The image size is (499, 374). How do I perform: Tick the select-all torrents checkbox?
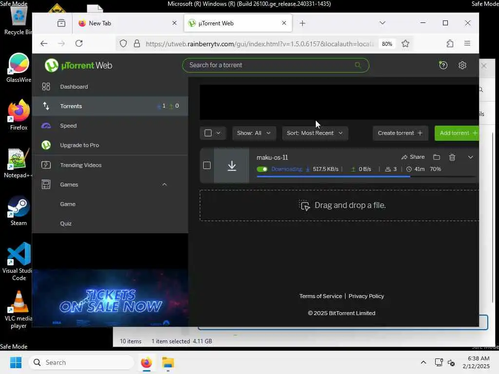click(208, 133)
